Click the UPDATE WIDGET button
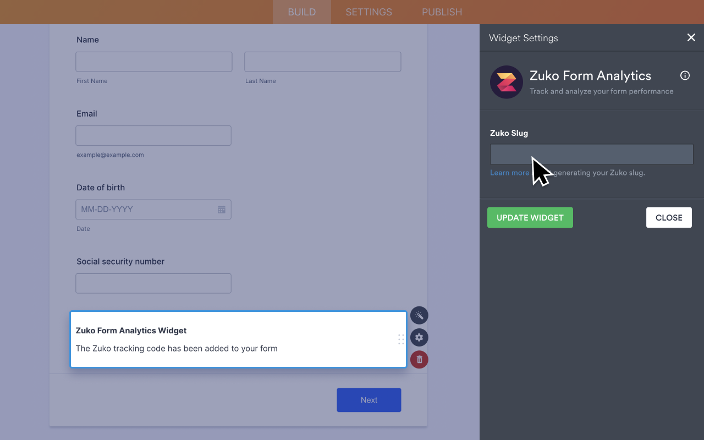704x440 pixels. coord(530,217)
